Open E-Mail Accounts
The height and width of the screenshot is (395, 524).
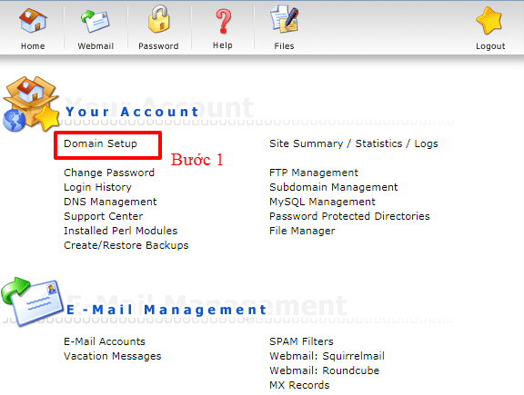coord(105,341)
